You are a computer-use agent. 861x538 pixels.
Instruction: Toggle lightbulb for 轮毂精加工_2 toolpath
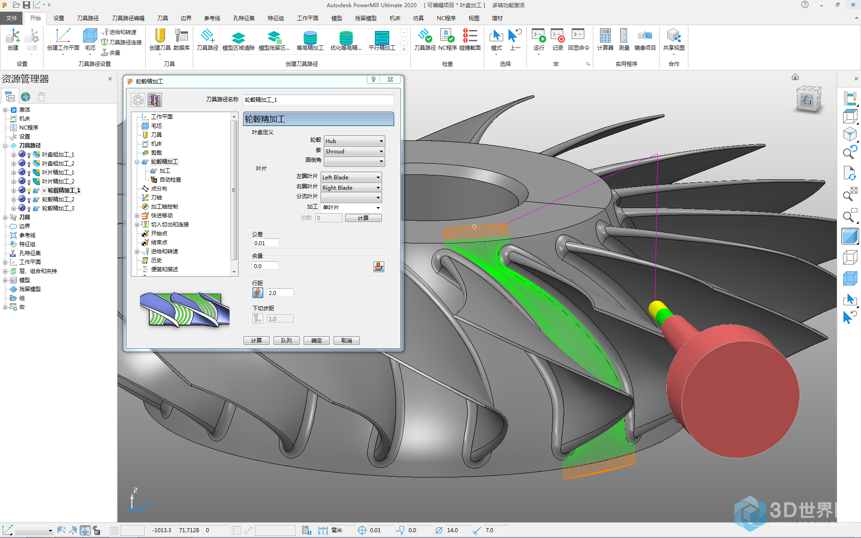29,200
